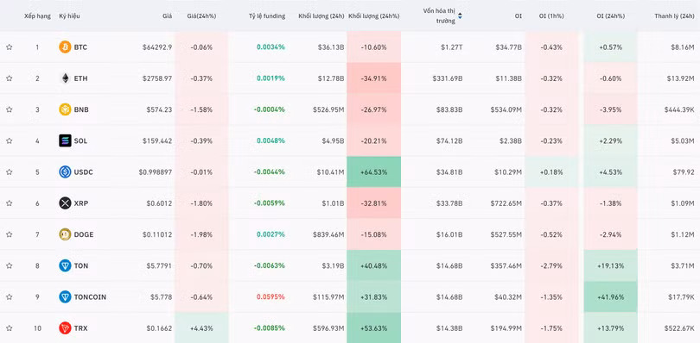Open the ETH symbol link
The image size is (700, 343).
81,78
